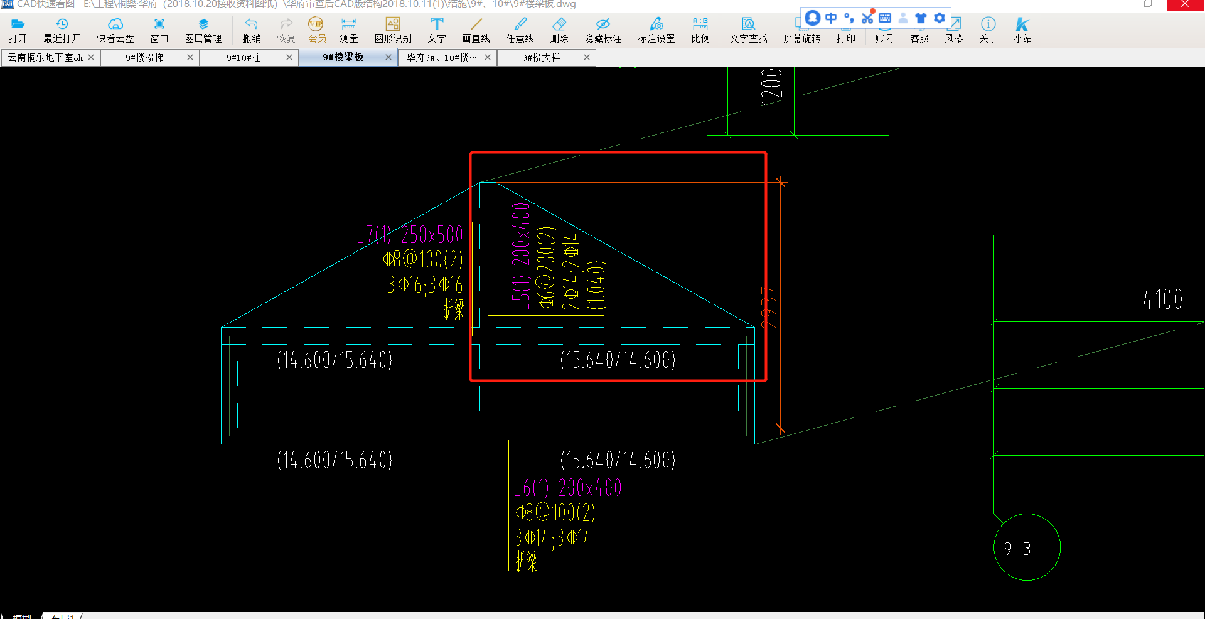Click the vertical label L5(1) 200x400
Screen dimensions: 1205x619
pos(521,257)
